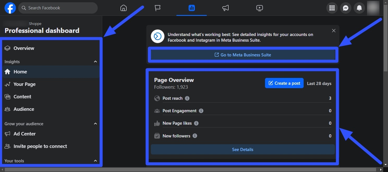Image resolution: width=388 pixels, height=172 pixels.
Task: Click the Search Facebook input field
Action: point(58,8)
